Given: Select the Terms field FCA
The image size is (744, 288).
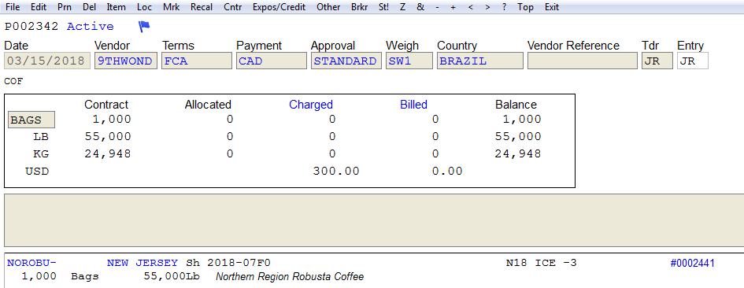Looking at the screenshot, I should pos(197,61).
